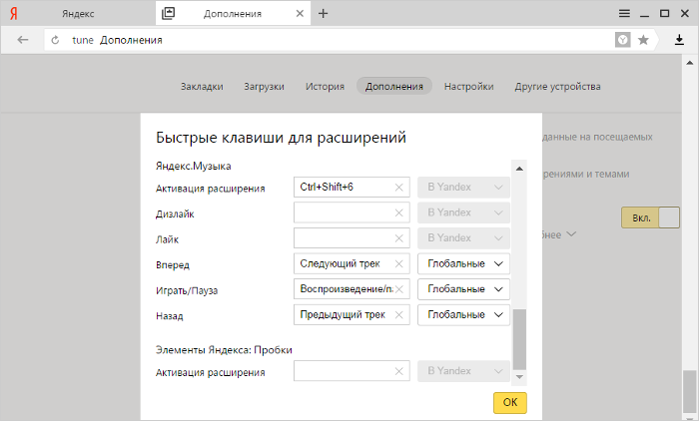
Task: Bookmark the page with star icon
Action: click(x=643, y=40)
